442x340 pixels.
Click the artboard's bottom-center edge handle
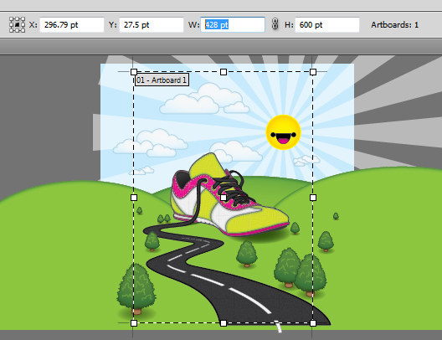pos(224,323)
